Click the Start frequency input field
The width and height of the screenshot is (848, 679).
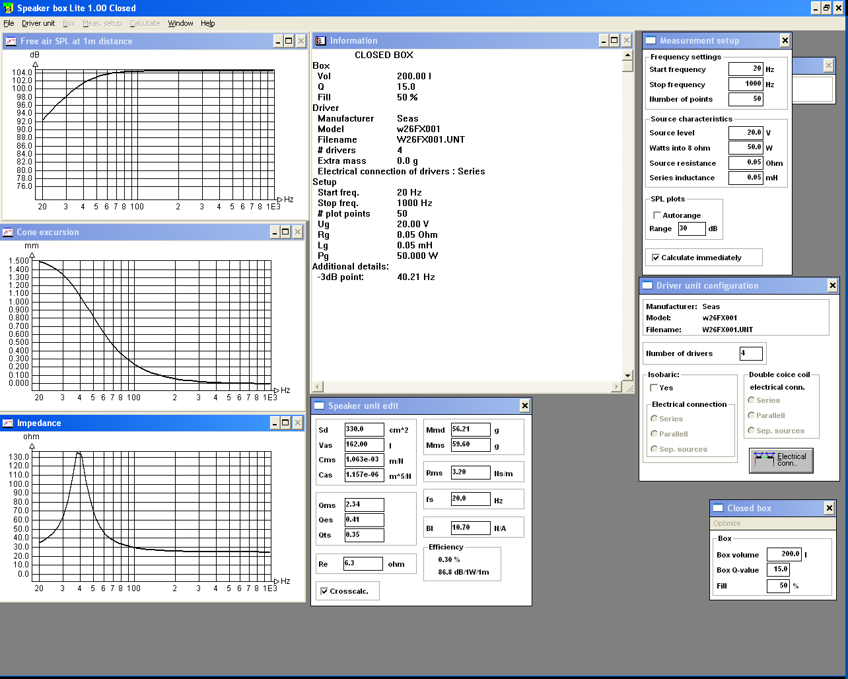point(746,69)
